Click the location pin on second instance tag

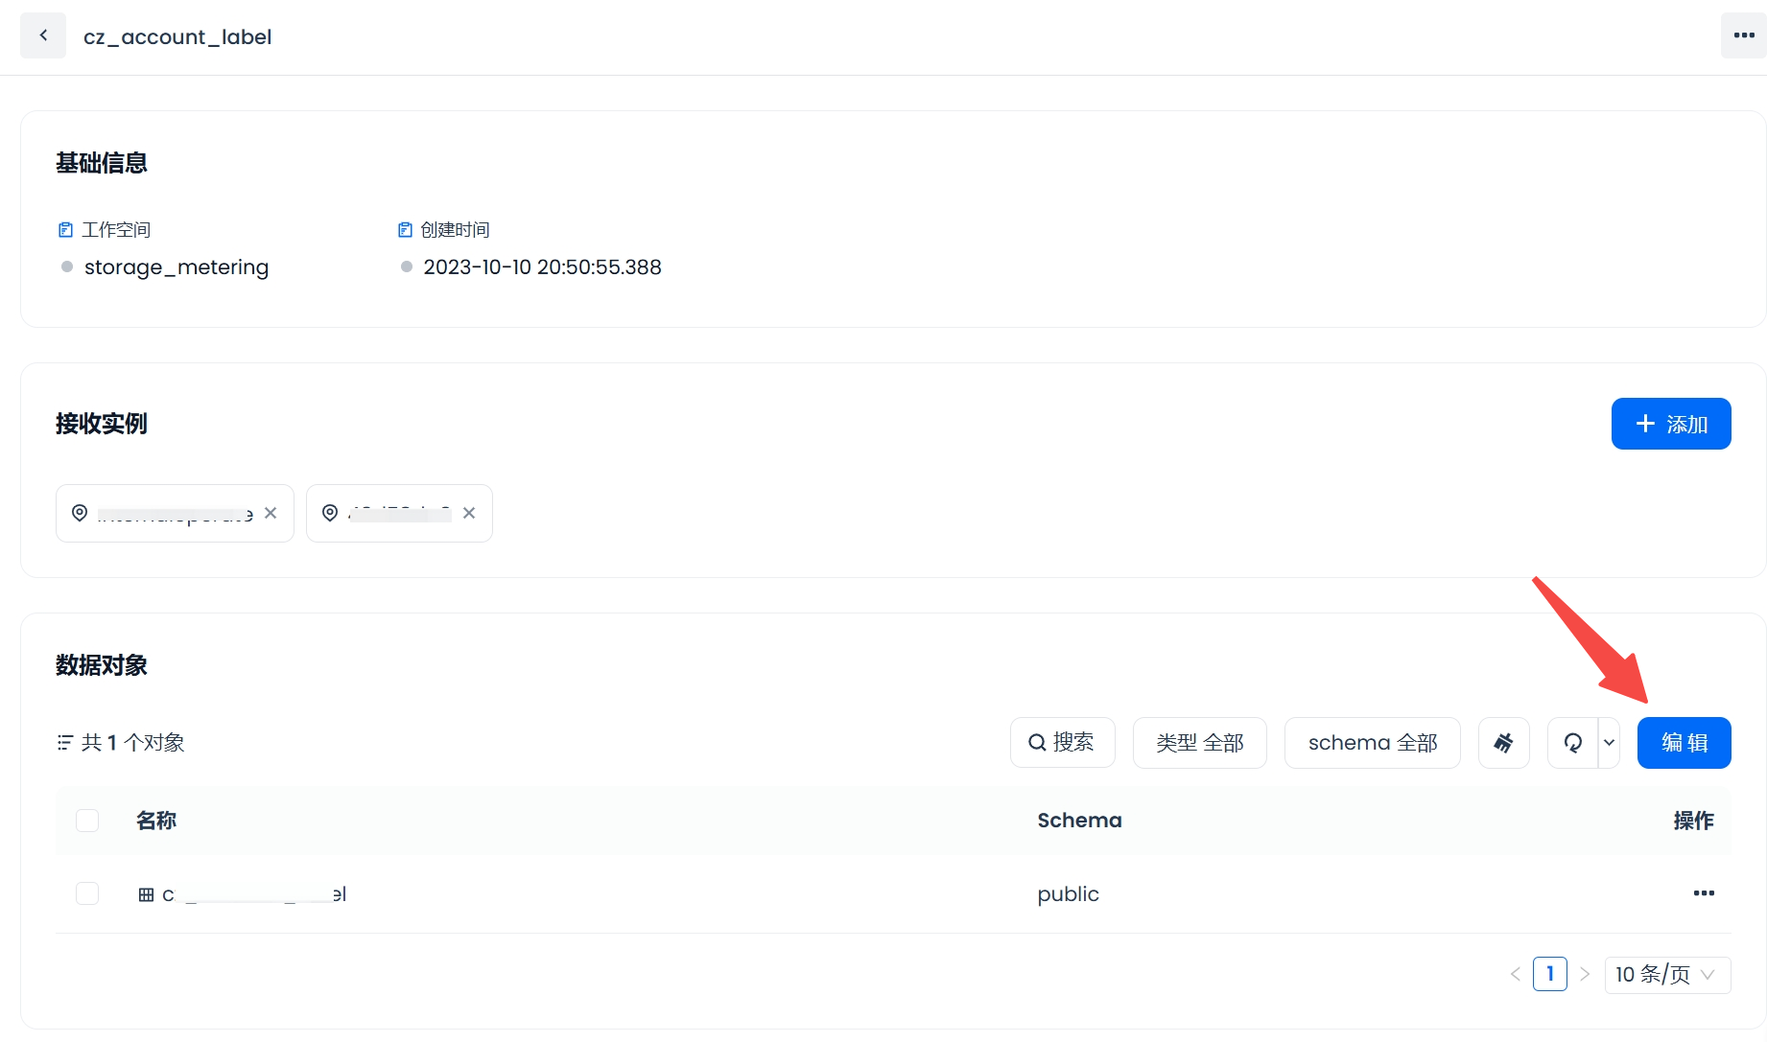330,514
